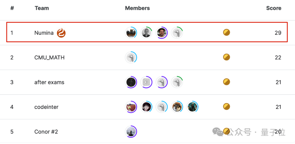Open Conor #2's member avatar
This screenshot has width=295, height=144.
pos(131,132)
